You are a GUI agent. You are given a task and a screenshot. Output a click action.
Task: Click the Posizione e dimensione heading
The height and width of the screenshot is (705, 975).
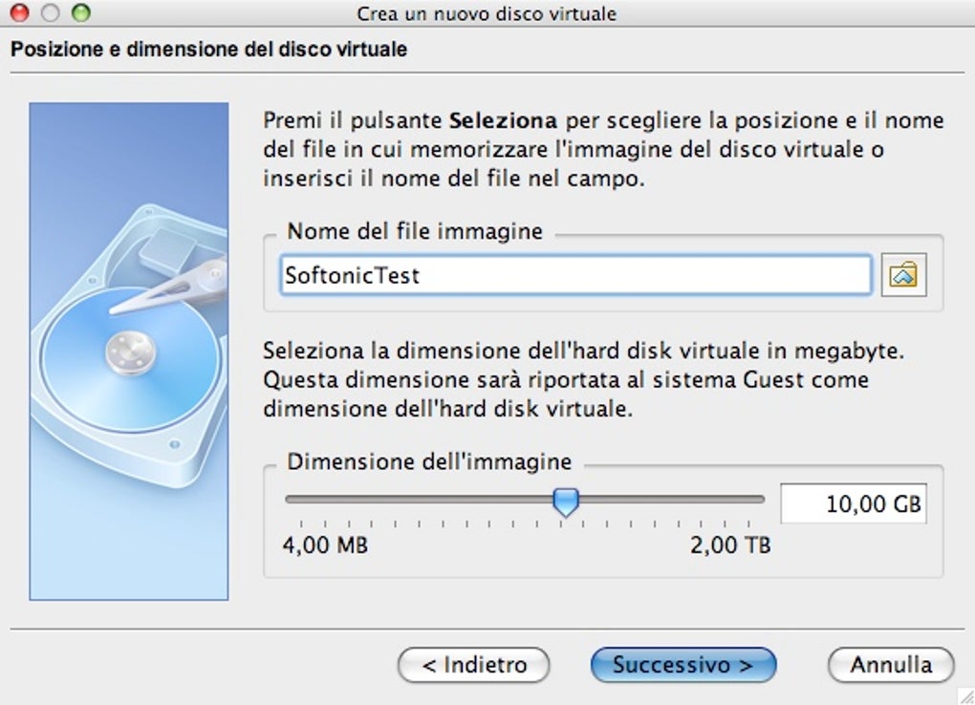click(x=208, y=50)
